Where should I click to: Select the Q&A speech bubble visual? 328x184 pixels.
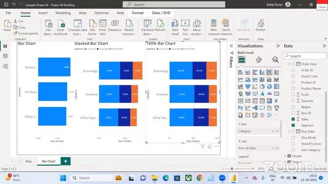(x=262, y=108)
